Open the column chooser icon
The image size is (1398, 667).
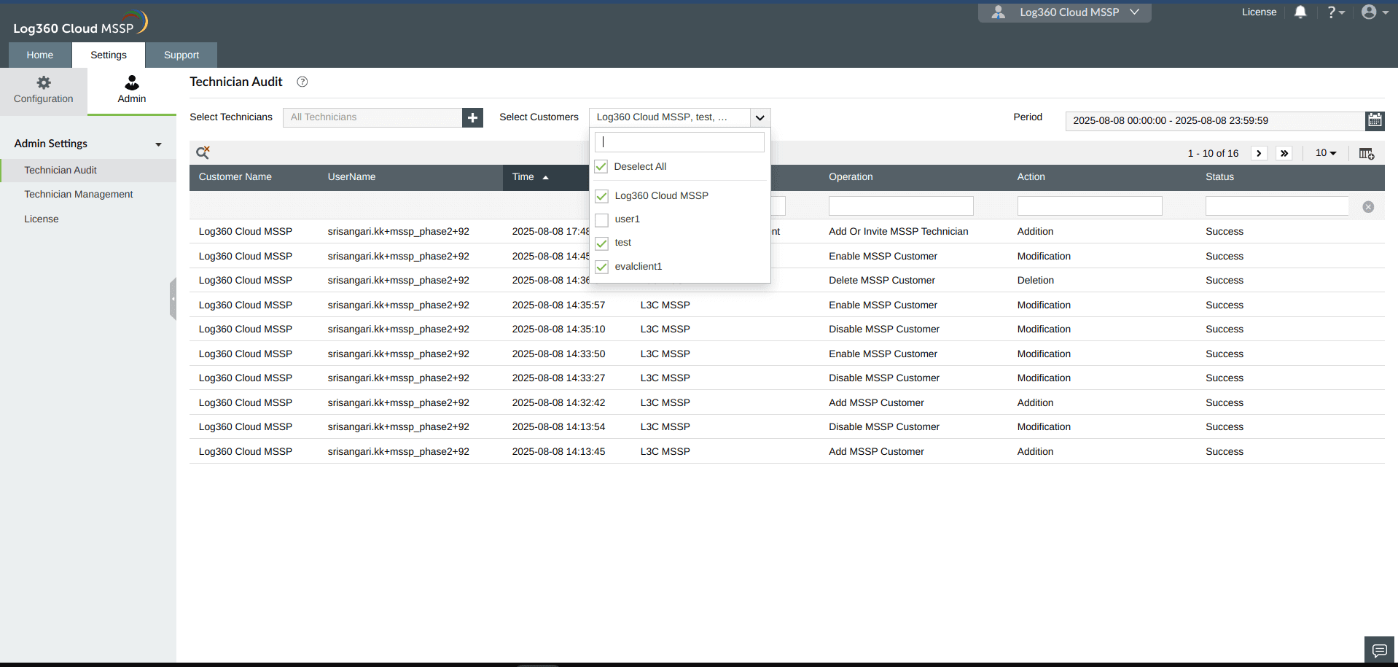[x=1367, y=153]
